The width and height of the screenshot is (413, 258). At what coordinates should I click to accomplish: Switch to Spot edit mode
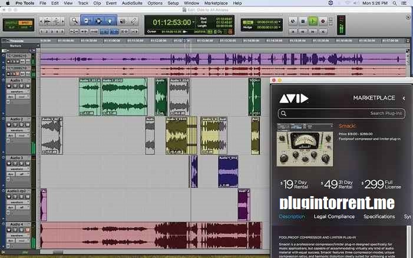(x=25, y=22)
